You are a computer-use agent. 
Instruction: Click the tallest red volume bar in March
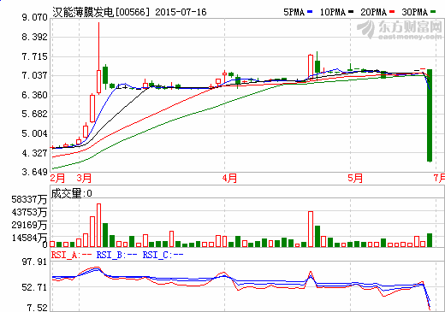(x=99, y=225)
